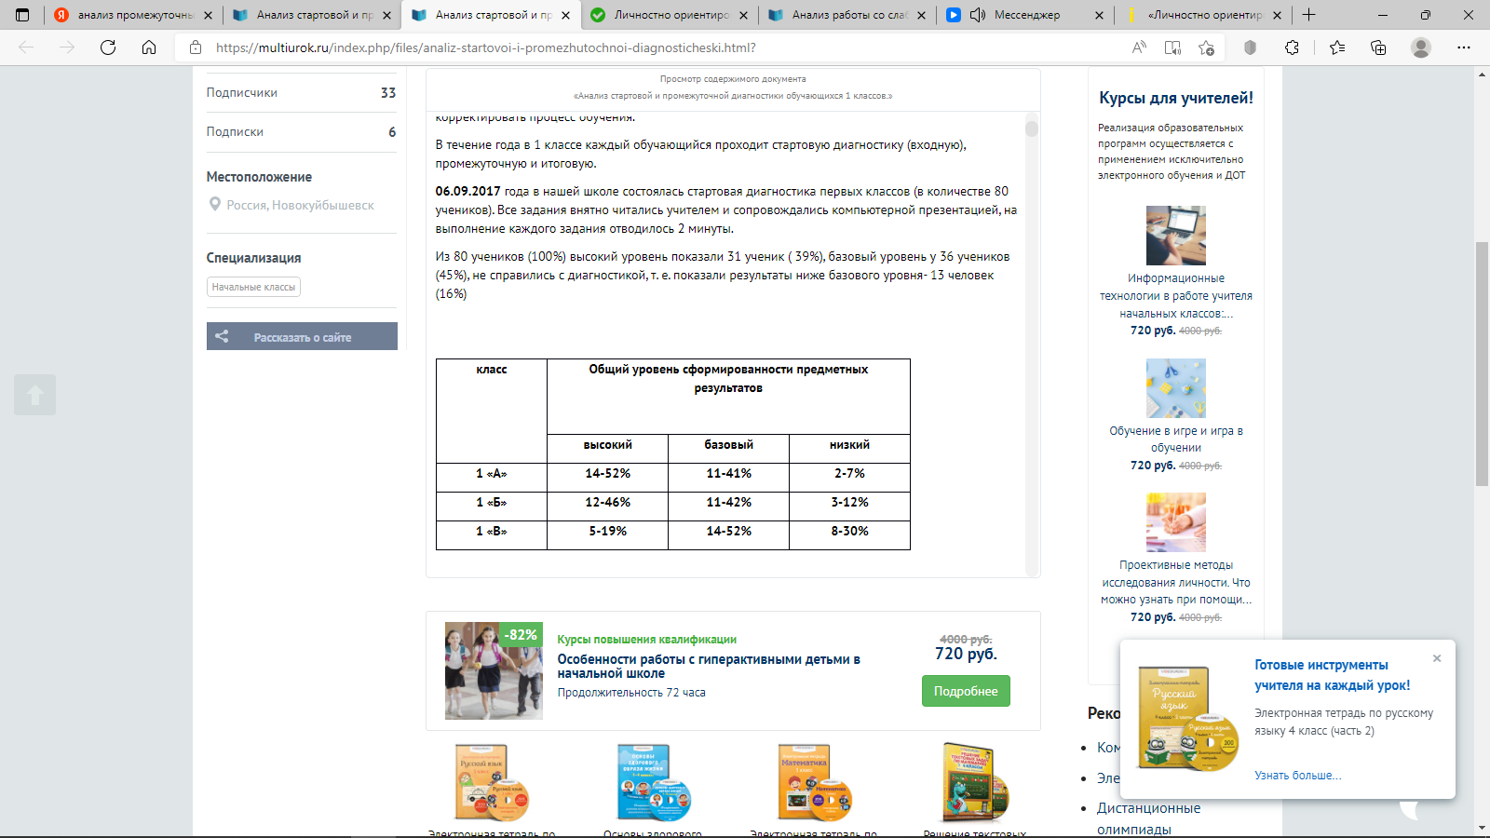Image resolution: width=1490 pixels, height=838 pixels.
Task: Switch to first «Анализ стартовой и пр» tab
Action: click(311, 15)
